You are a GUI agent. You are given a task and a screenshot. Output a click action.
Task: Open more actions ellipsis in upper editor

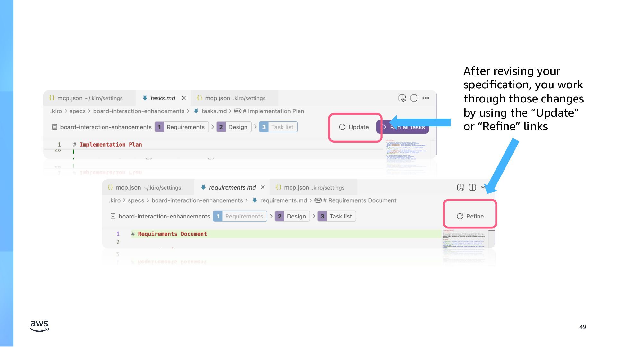426,98
